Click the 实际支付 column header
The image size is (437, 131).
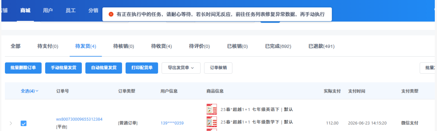pyautogui.click(x=332, y=91)
